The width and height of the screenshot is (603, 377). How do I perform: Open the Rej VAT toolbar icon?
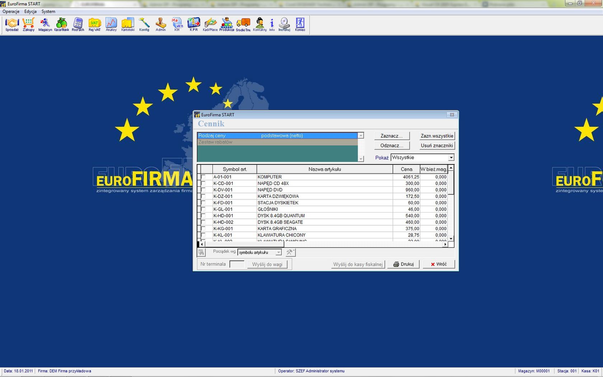point(94,24)
